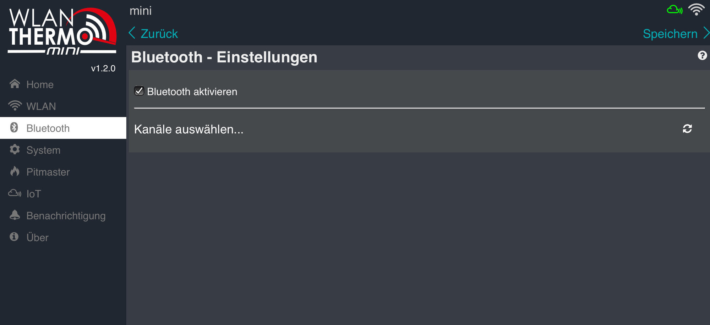Screen dimensions: 710x325
Task: Click the WLAN Thermo mini logo
Action: [x=62, y=31]
